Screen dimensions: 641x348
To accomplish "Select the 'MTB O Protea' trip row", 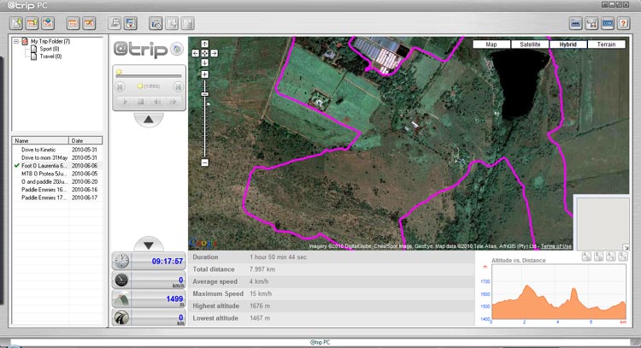I will coord(44,174).
